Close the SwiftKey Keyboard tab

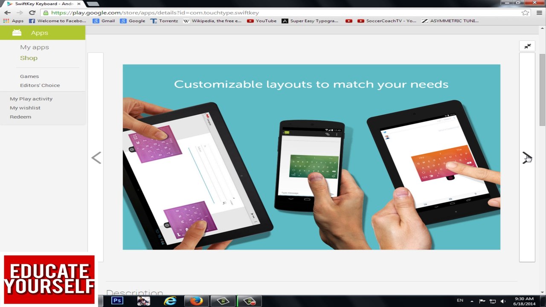pos(78,4)
